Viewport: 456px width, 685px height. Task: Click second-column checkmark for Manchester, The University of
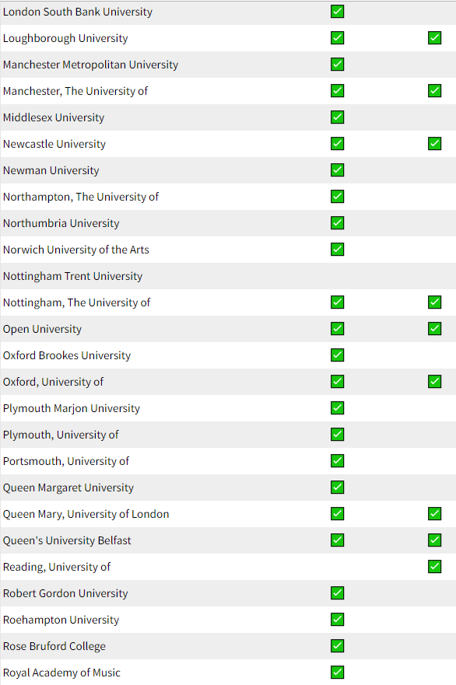pyautogui.click(x=434, y=91)
